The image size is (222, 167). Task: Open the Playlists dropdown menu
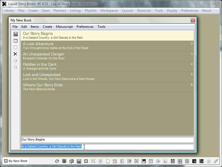[x=91, y=11]
